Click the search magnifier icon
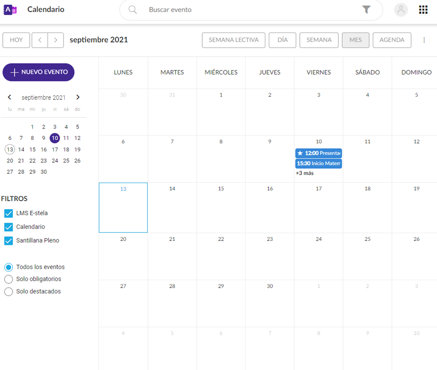Screen dimensions: 437x370 132,10
